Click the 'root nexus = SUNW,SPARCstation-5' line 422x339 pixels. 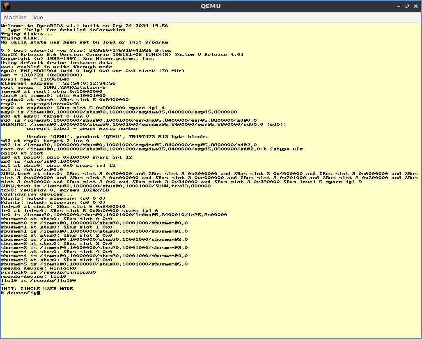point(53,87)
